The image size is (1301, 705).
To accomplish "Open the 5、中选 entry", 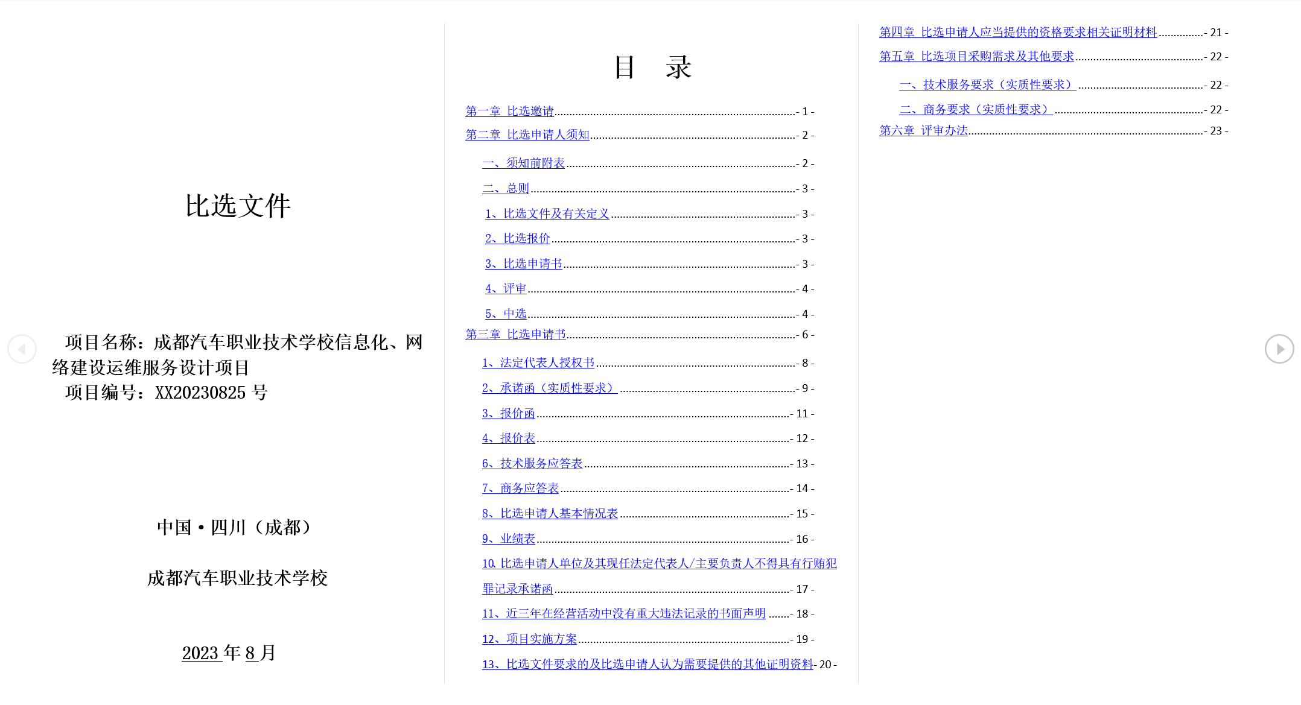I will point(506,314).
